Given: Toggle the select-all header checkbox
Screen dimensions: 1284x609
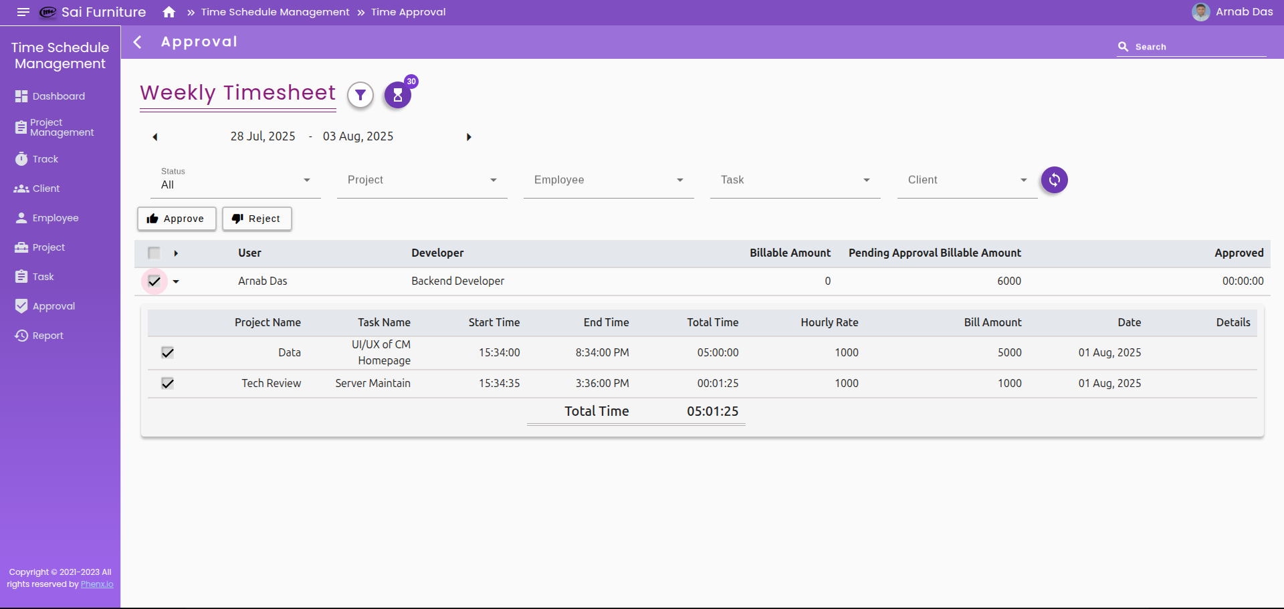Looking at the screenshot, I should coord(154,253).
